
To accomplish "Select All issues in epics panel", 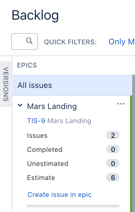I will pos(72,85).
